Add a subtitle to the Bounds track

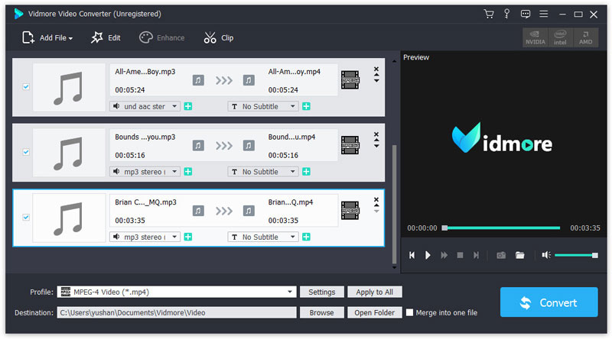(x=306, y=172)
